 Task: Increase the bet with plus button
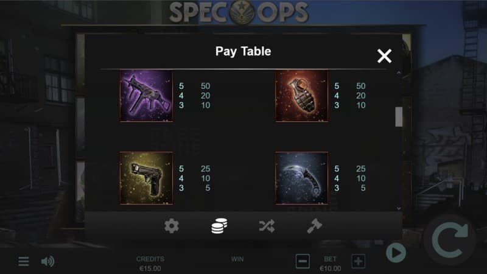(x=358, y=261)
